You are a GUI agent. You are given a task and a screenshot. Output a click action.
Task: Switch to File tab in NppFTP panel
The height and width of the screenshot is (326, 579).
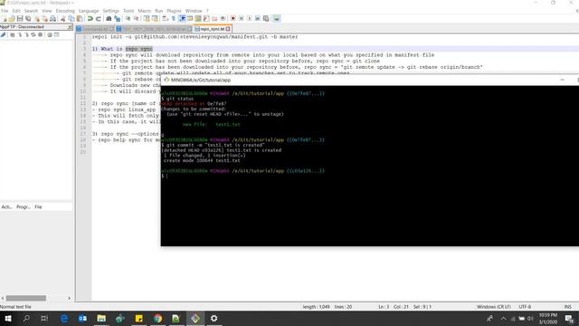click(38, 207)
